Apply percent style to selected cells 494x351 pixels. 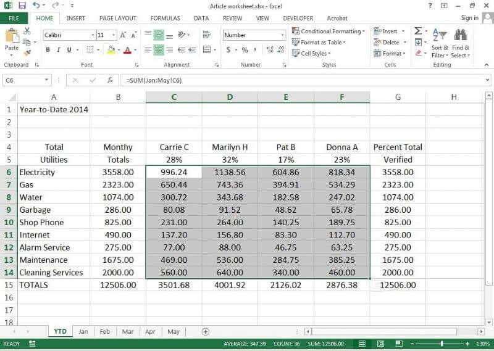[245, 50]
